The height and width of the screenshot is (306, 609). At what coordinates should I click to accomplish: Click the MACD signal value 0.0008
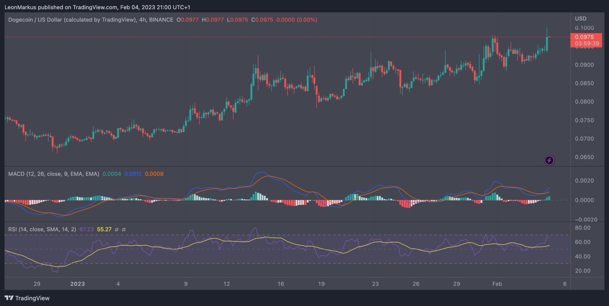point(154,174)
